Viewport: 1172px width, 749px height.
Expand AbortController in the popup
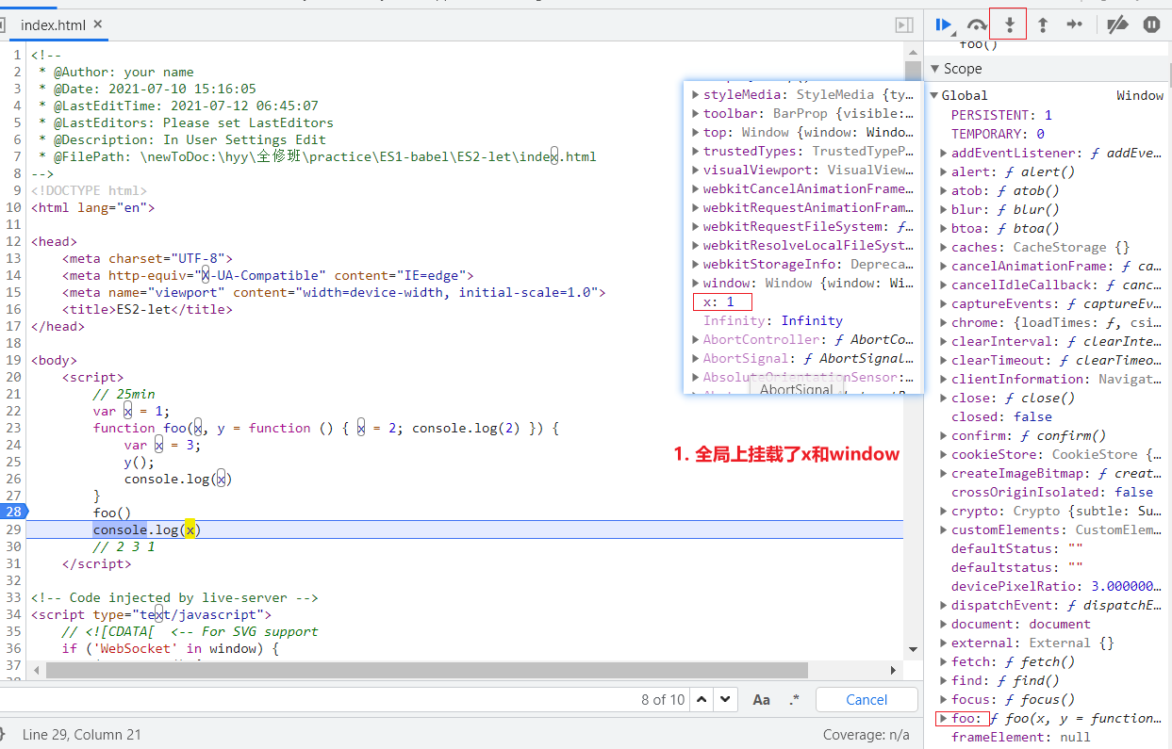point(696,339)
